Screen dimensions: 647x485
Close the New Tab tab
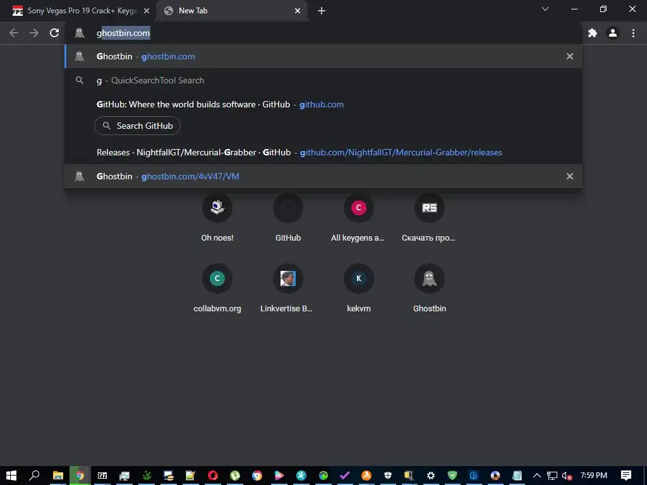coord(298,11)
